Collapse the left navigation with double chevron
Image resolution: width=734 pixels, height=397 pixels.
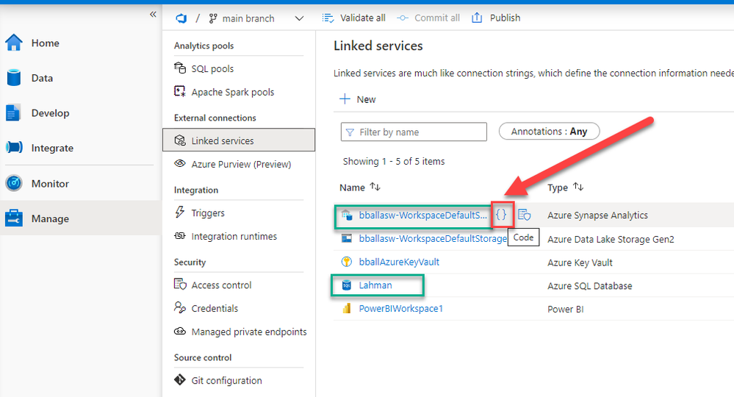(153, 15)
